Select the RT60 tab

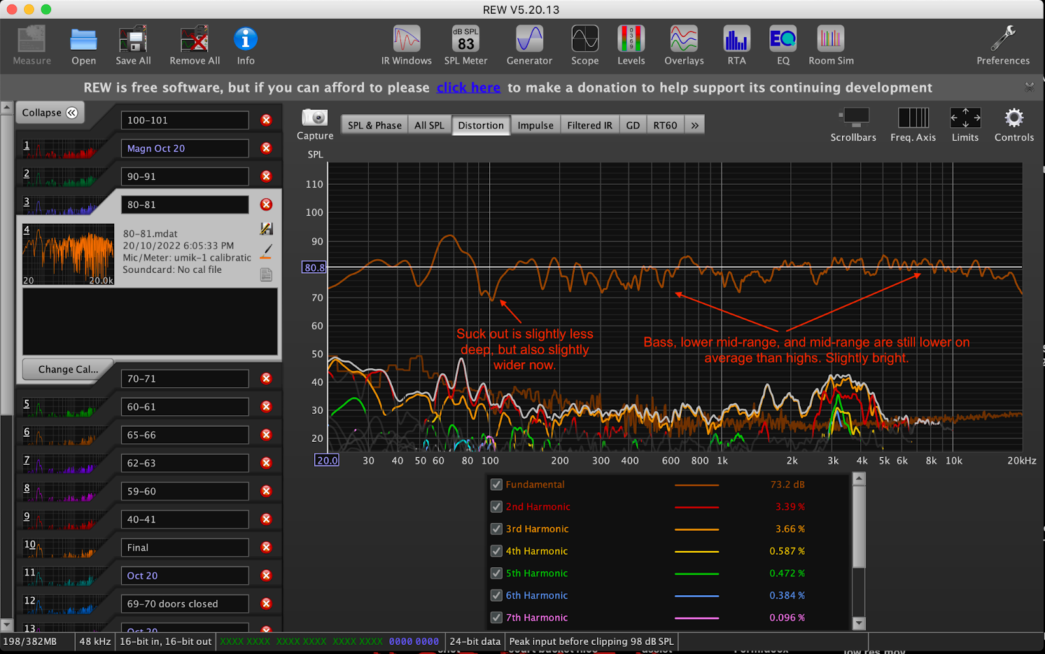(665, 125)
